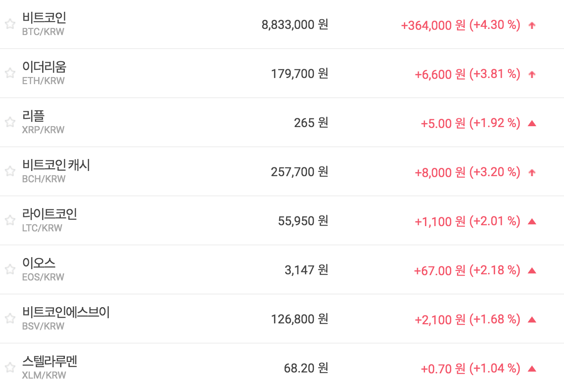Viewport: 564px width, 390px height.
Task: Select the 비트코인 캐시 market row name
Action: (56, 165)
